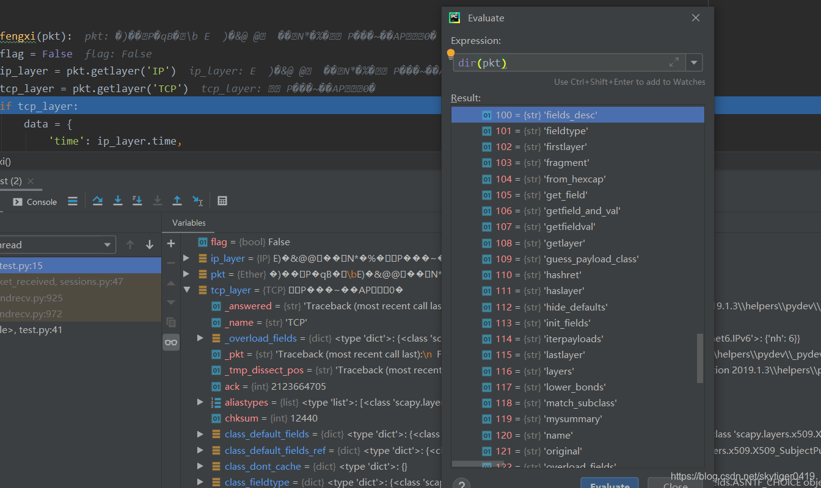Switch to the Console tab

point(40,200)
